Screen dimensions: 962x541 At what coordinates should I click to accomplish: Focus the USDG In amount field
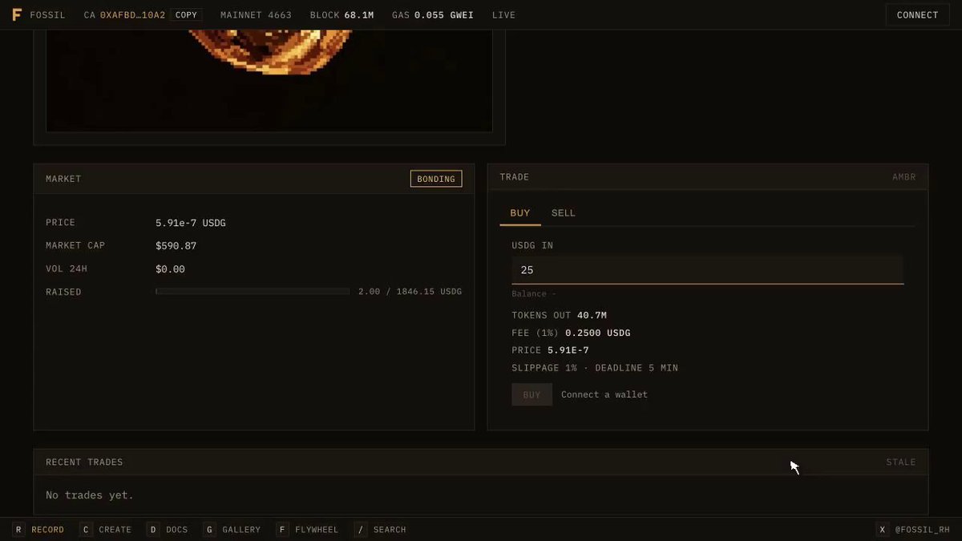point(708,270)
